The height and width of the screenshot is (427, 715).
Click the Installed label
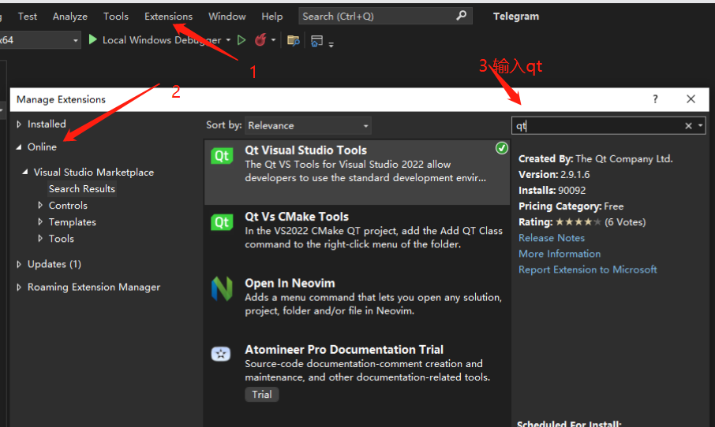pyautogui.click(x=47, y=124)
